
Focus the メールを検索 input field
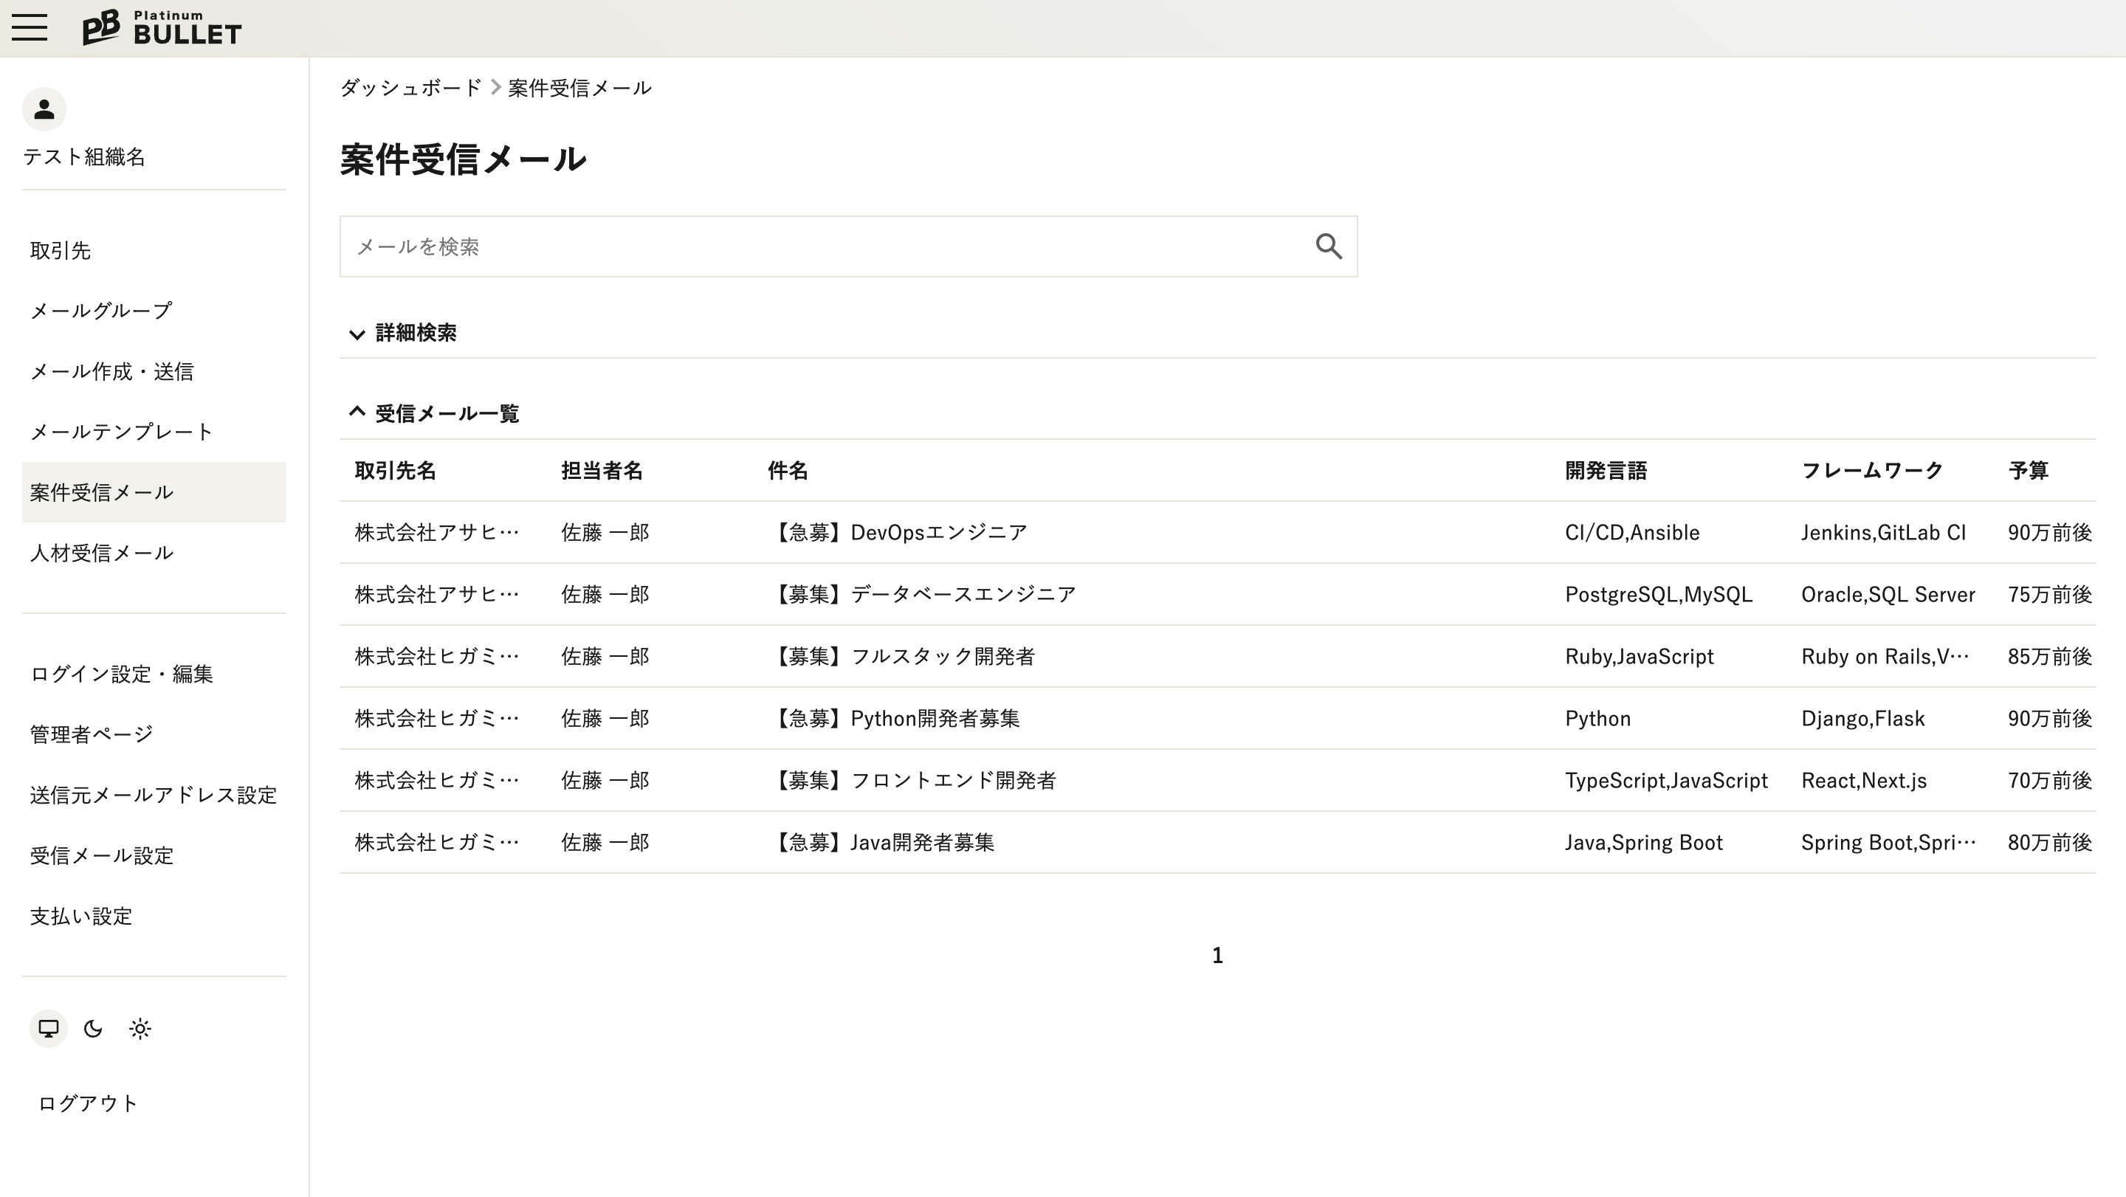click(x=825, y=246)
